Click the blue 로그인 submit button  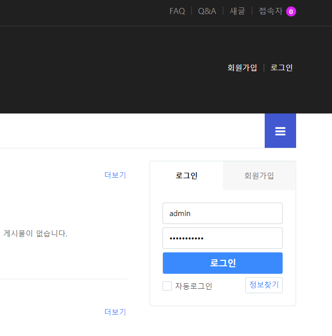coord(222,263)
